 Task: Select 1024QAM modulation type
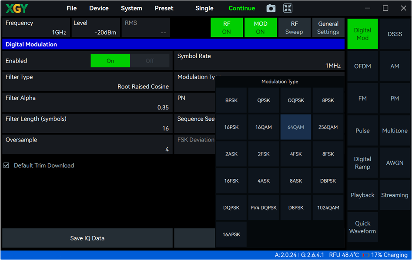tap(328, 207)
